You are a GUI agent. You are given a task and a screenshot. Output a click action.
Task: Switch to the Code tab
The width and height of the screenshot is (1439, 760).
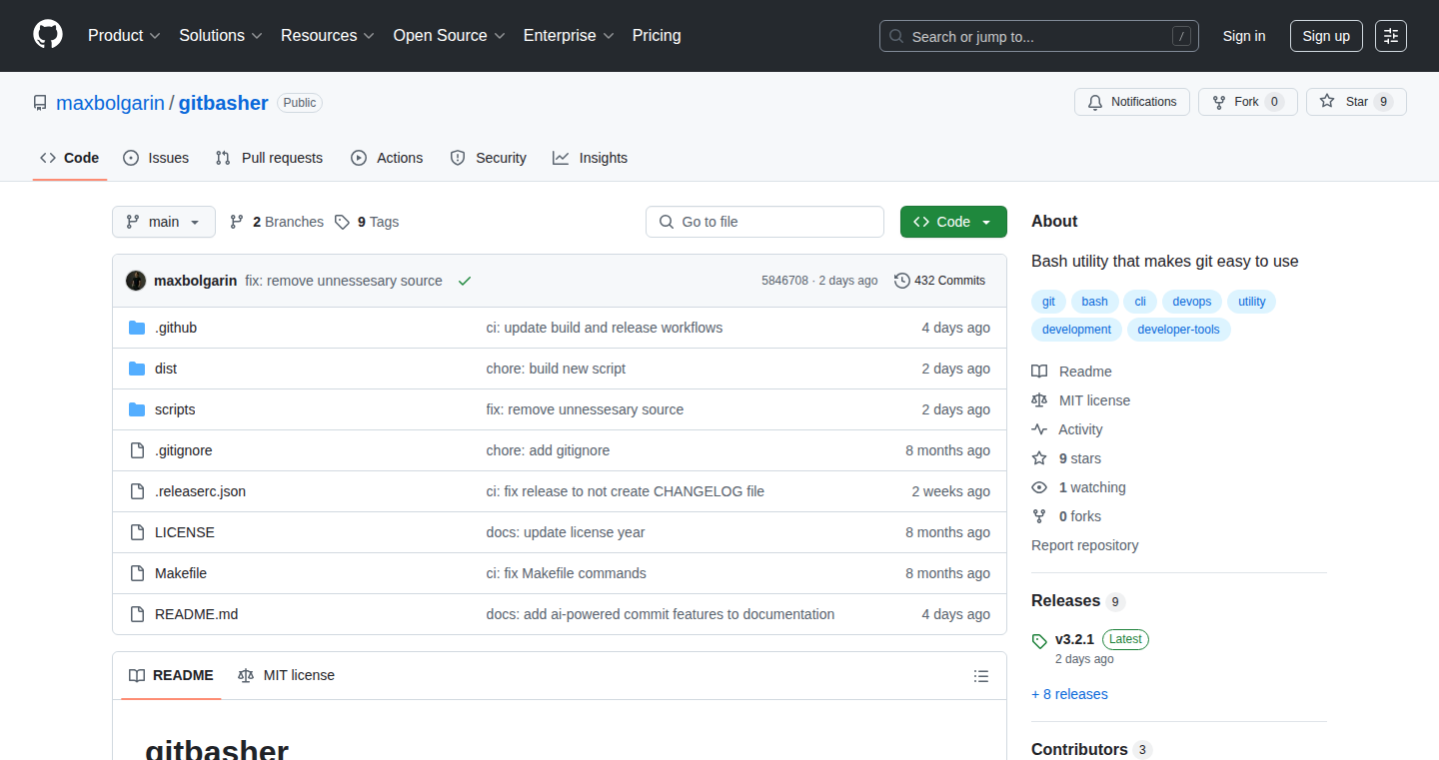point(70,158)
